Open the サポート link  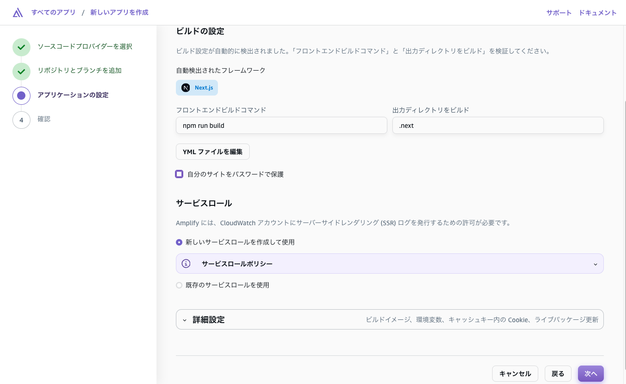point(559,12)
